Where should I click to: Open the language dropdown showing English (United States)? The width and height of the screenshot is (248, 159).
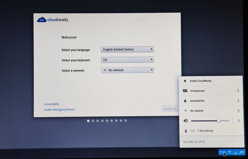click(x=127, y=49)
